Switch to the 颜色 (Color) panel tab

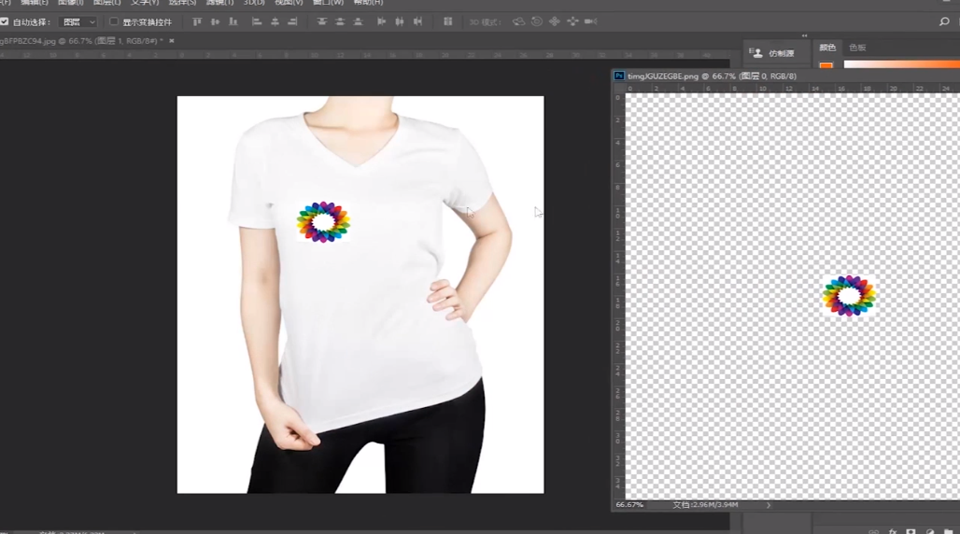click(x=827, y=48)
